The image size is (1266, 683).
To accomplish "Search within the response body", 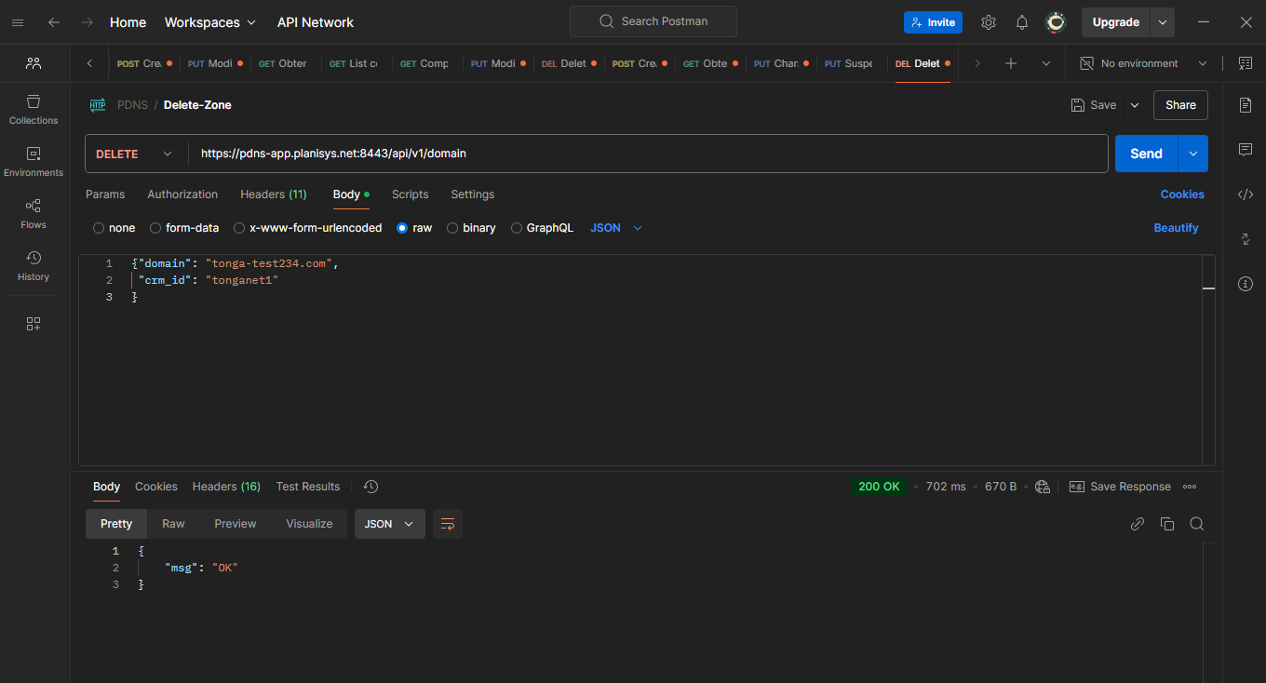I will (1197, 524).
